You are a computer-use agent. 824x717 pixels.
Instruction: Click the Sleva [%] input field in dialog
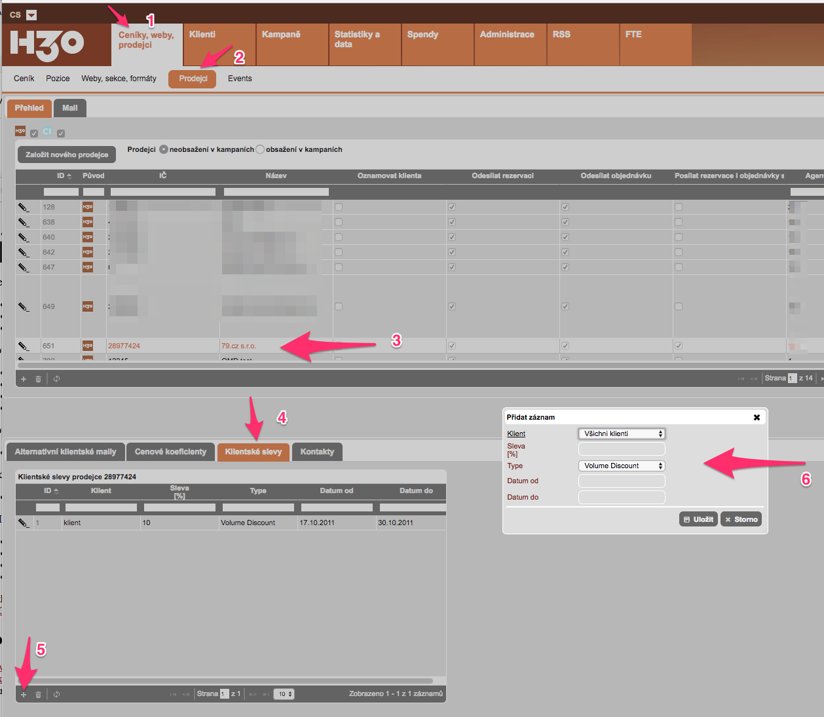tap(622, 449)
